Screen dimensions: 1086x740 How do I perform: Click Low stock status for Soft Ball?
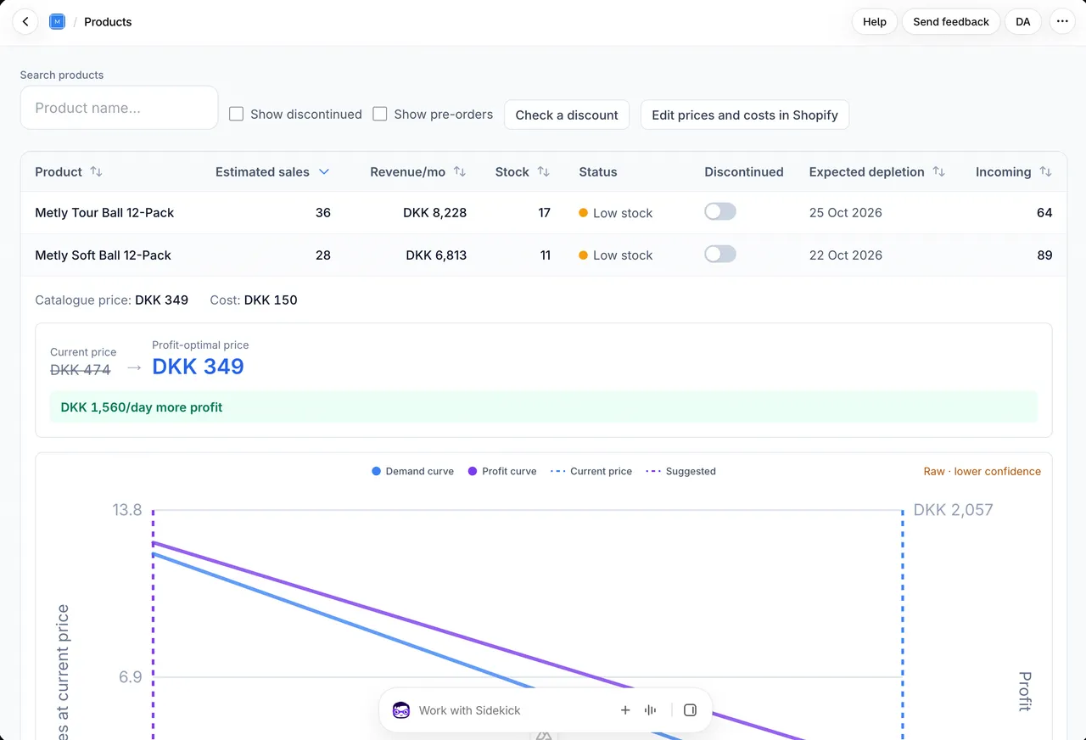(616, 255)
